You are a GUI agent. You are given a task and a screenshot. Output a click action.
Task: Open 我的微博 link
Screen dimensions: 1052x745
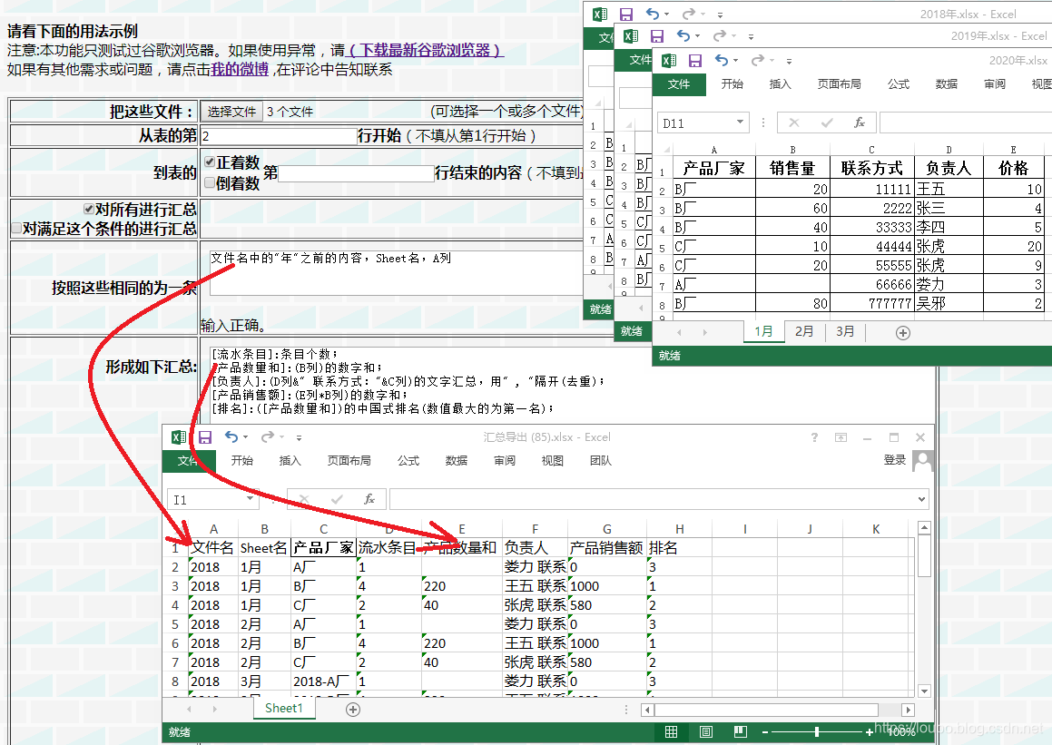pyautogui.click(x=241, y=69)
